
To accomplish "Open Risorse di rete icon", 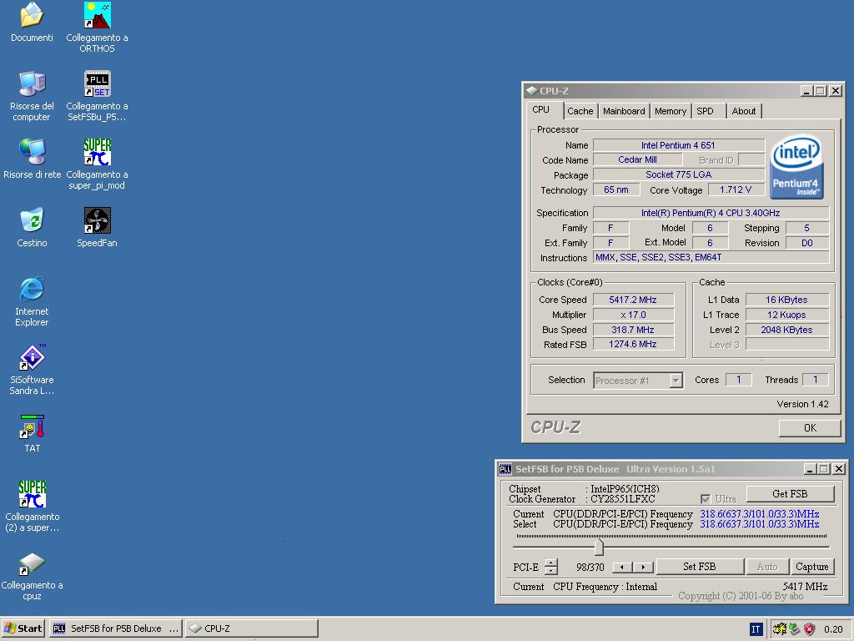I will [x=32, y=152].
